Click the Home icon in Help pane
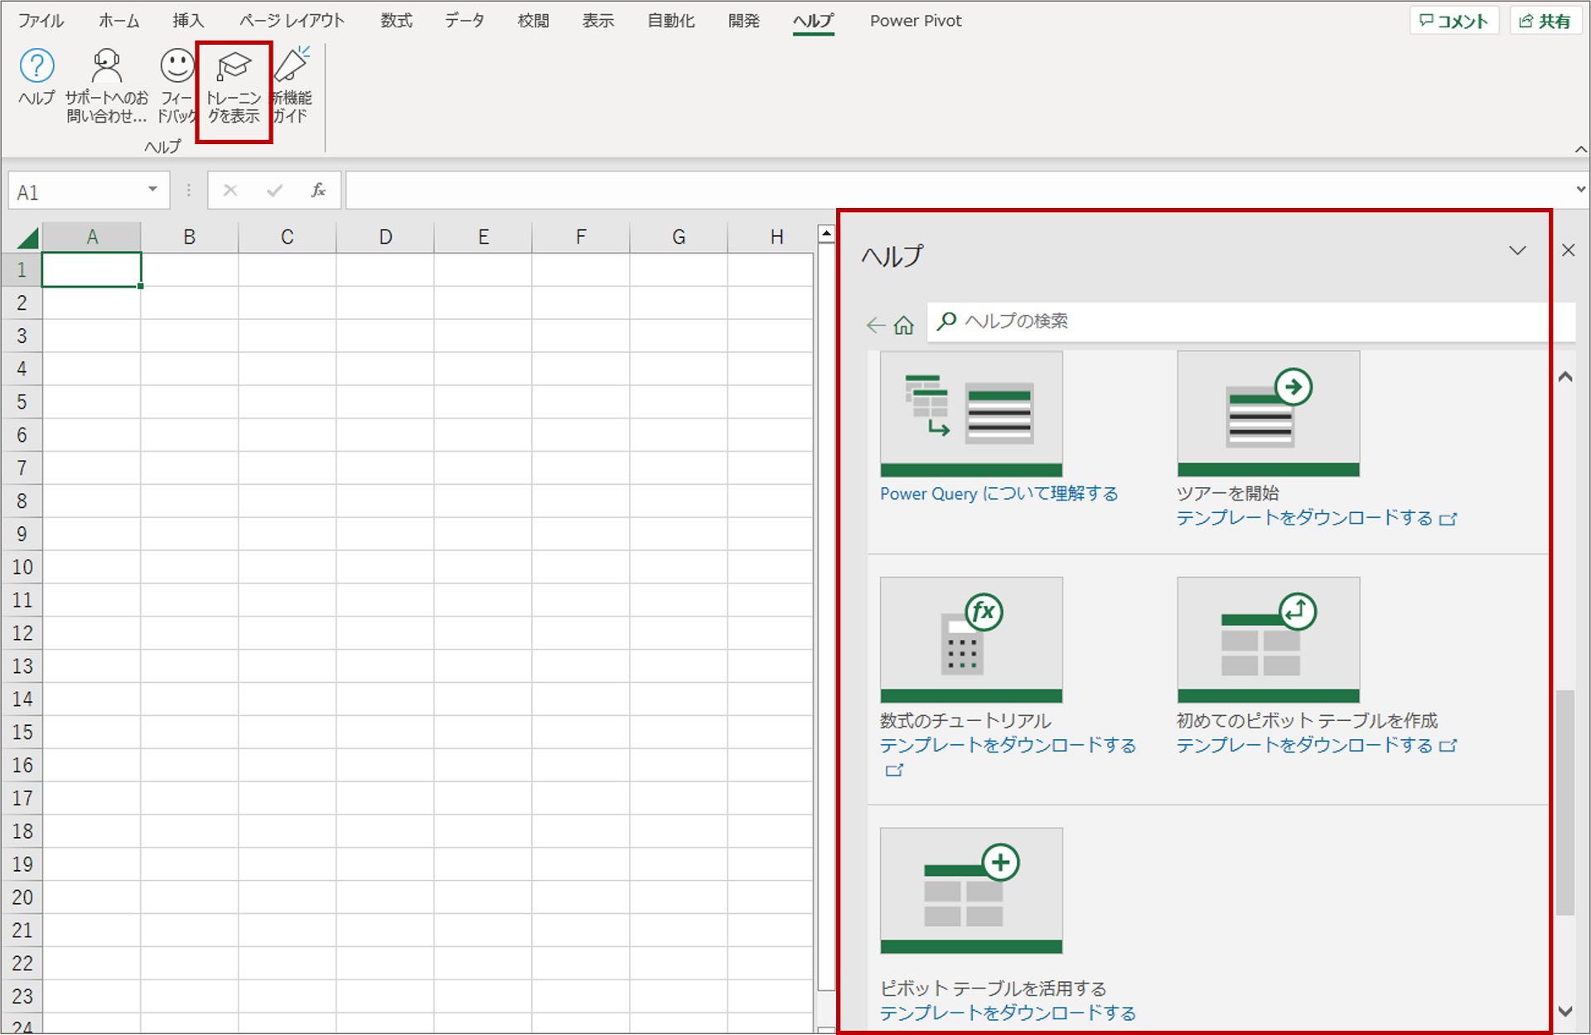This screenshot has height=1035, width=1591. coord(903,325)
